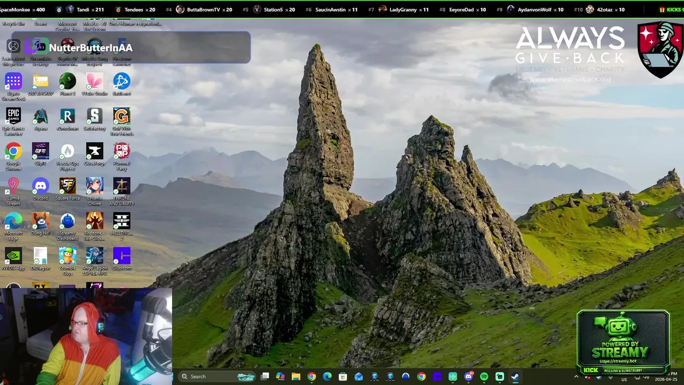Open the OBS BACKUP folder
The height and width of the screenshot is (385, 684).
41,84
